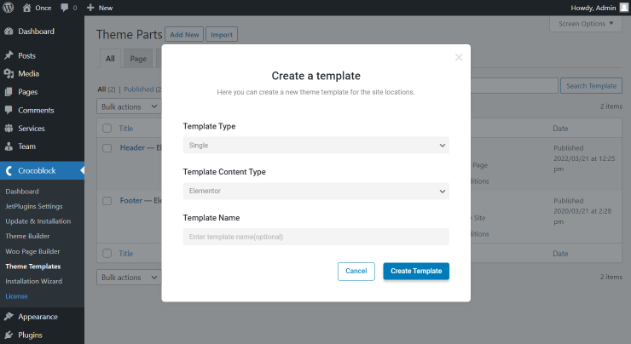Screen dimensions: 631x344
Task: Click the Appearance brush icon
Action: (9, 317)
